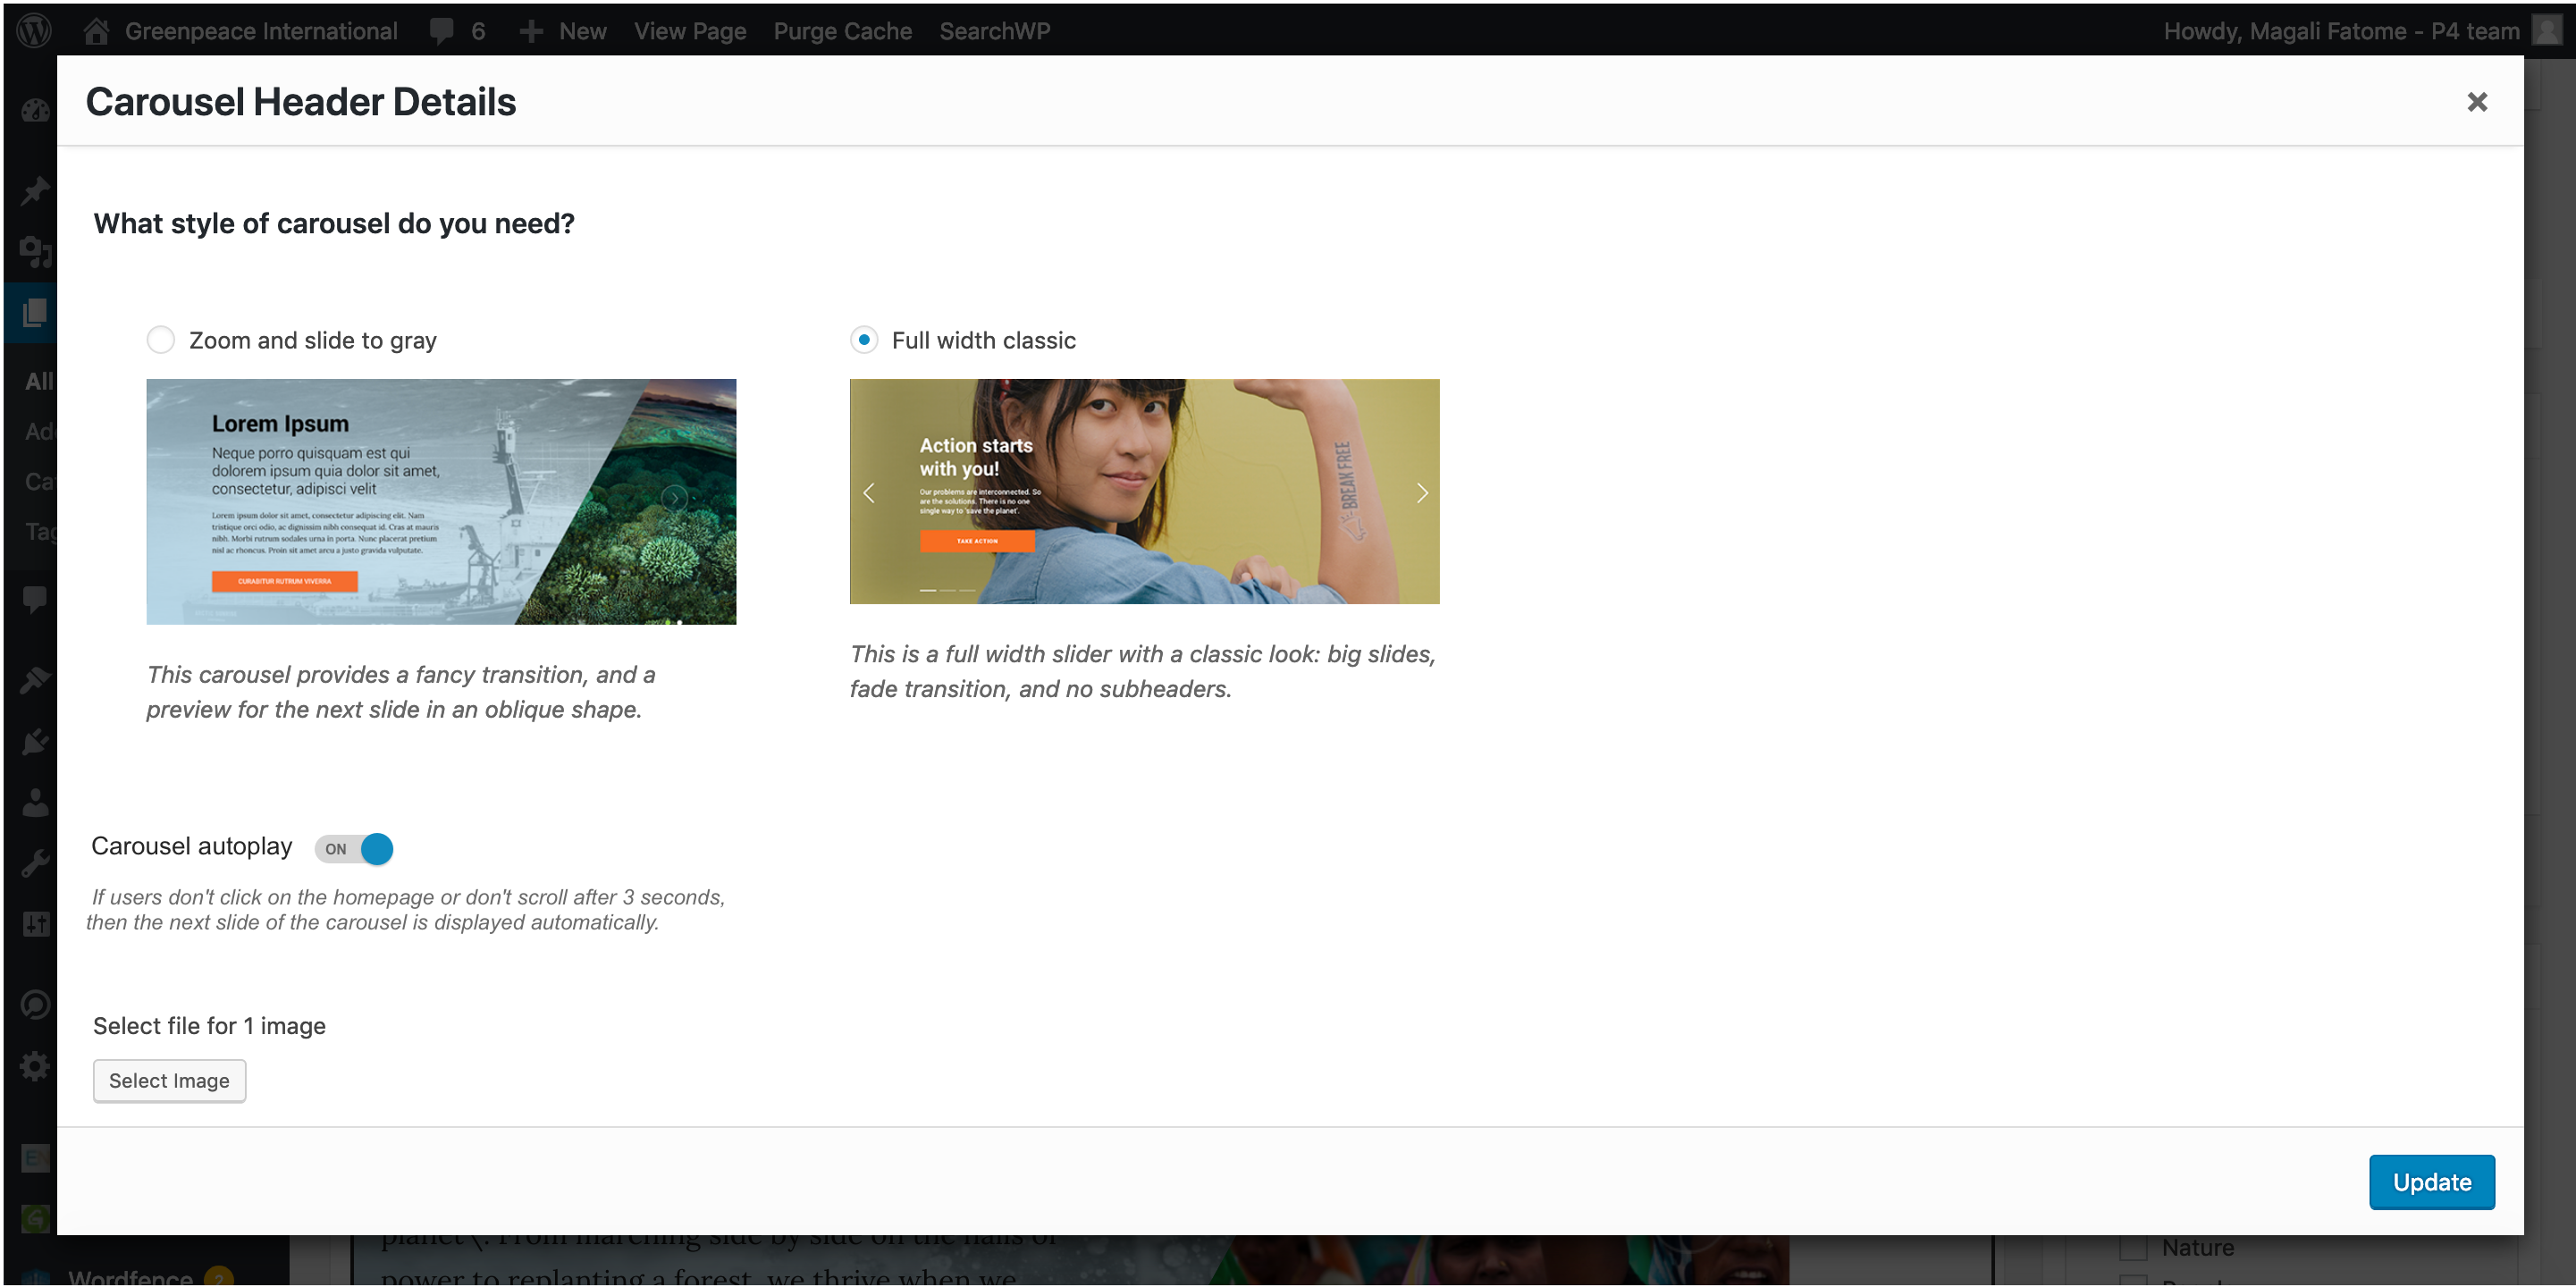Open the Comments speech bubble in the sidebar

click(x=35, y=600)
